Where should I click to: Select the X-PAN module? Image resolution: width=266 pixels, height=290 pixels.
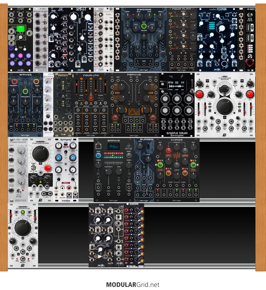click(101, 235)
